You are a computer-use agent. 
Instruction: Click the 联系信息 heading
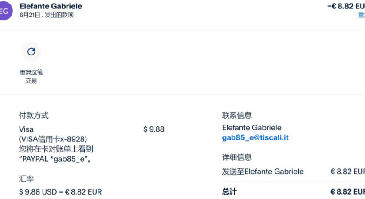click(237, 116)
